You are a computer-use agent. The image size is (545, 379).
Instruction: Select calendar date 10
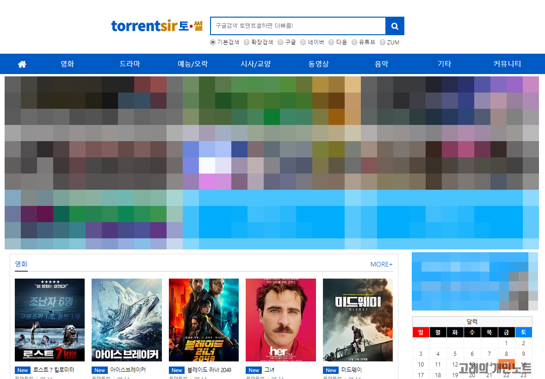pyautogui.click(x=421, y=364)
